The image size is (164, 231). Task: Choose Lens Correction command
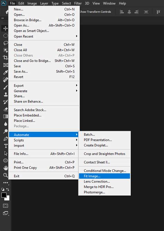[x=104, y=181]
